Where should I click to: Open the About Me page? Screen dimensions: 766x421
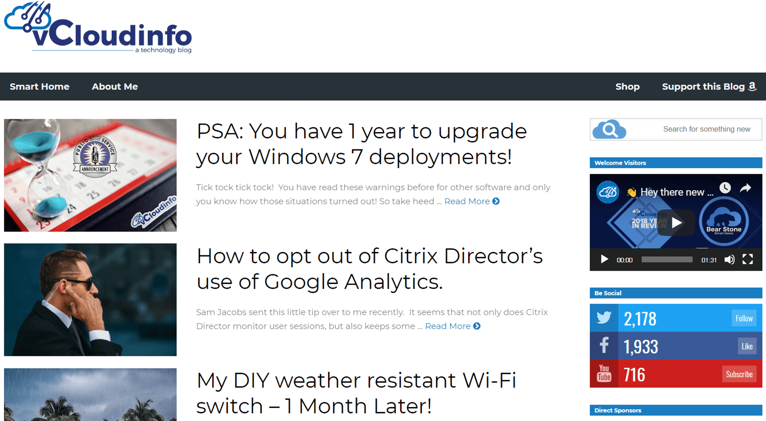(115, 86)
